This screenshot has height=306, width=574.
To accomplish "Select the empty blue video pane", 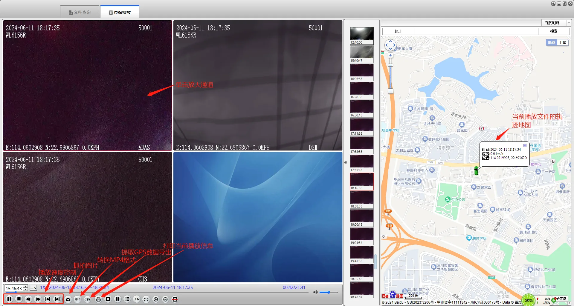I will (x=258, y=217).
